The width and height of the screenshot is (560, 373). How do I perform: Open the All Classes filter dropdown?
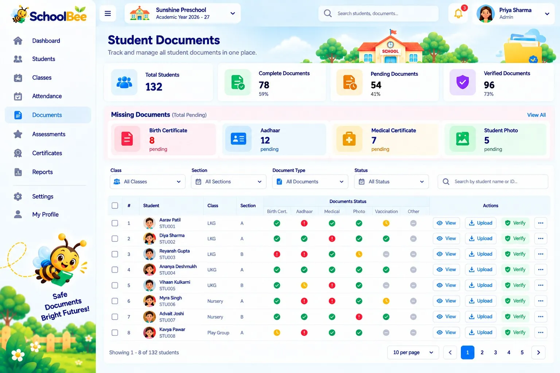[x=147, y=181]
